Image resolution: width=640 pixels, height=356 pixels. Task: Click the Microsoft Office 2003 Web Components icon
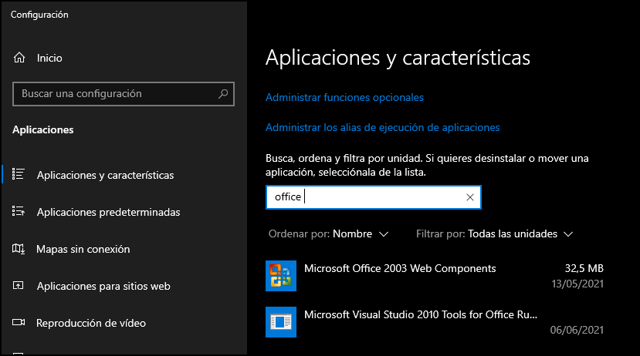click(x=281, y=276)
